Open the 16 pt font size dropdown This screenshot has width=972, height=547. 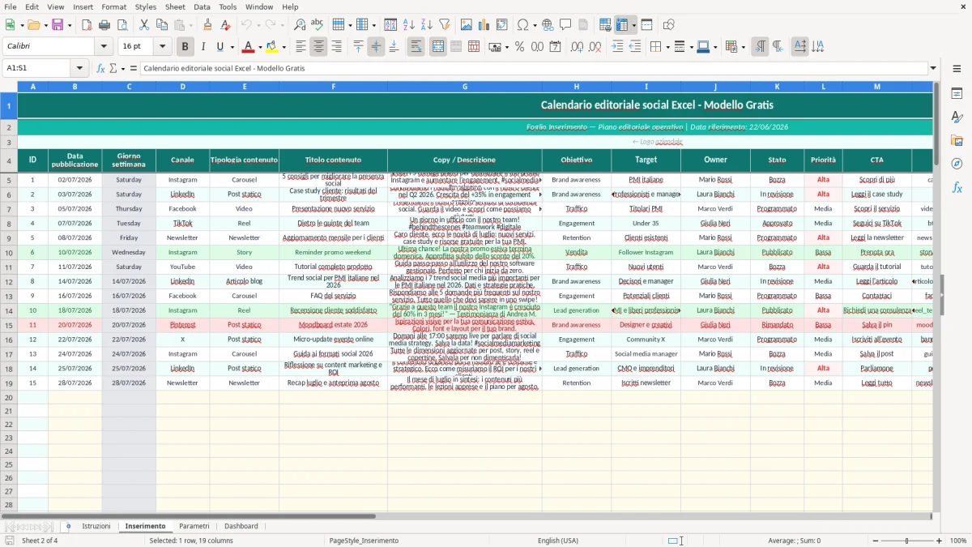pos(163,47)
